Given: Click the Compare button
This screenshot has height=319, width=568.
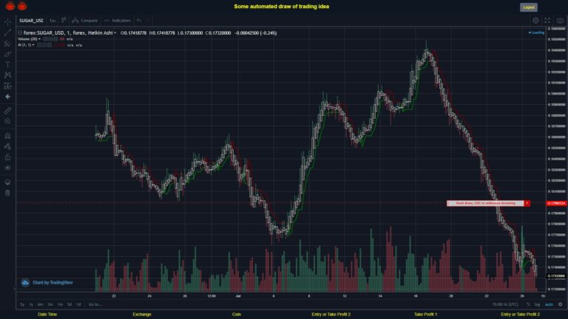Looking at the screenshot, I should [85, 20].
